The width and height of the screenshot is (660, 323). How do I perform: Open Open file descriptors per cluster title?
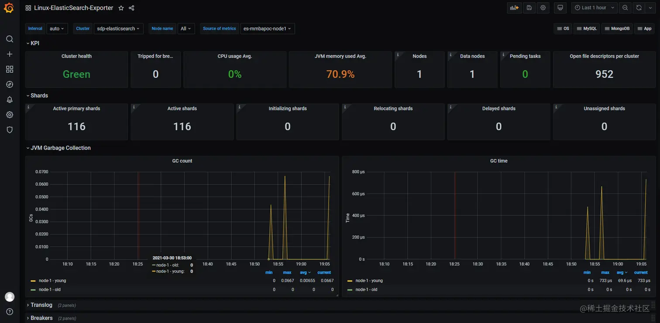tap(604, 56)
